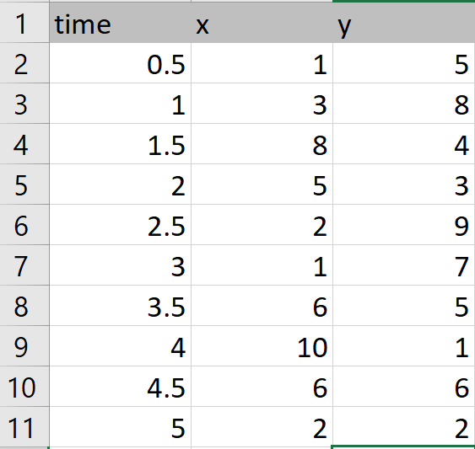
Task: Select the y cell in row 11
Action: pos(404,427)
